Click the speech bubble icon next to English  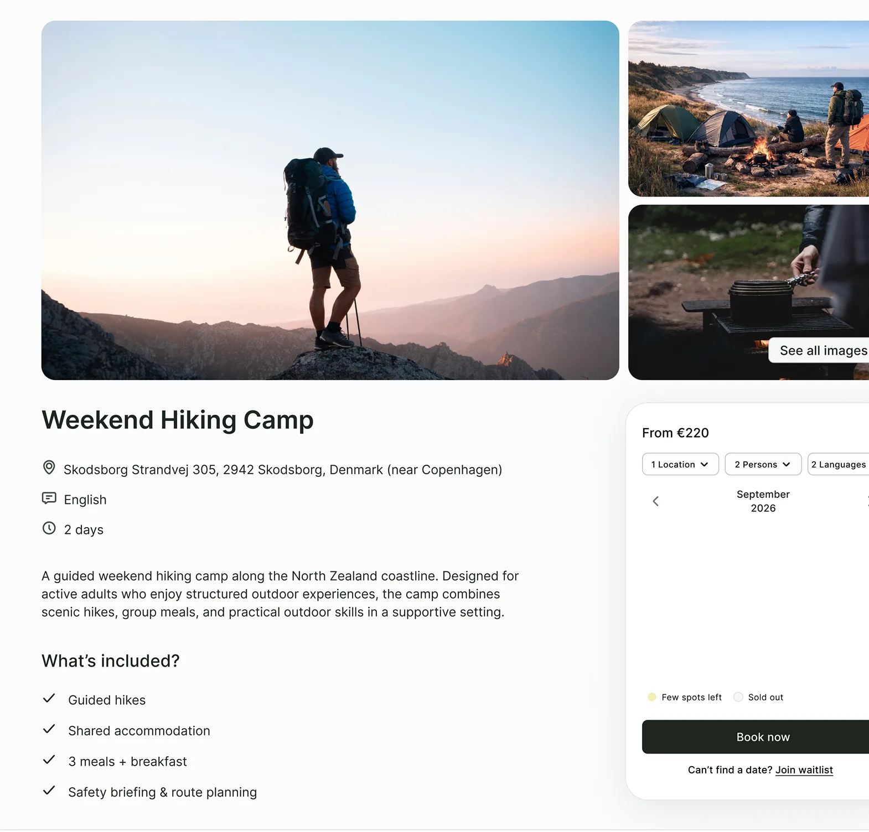[x=49, y=498]
